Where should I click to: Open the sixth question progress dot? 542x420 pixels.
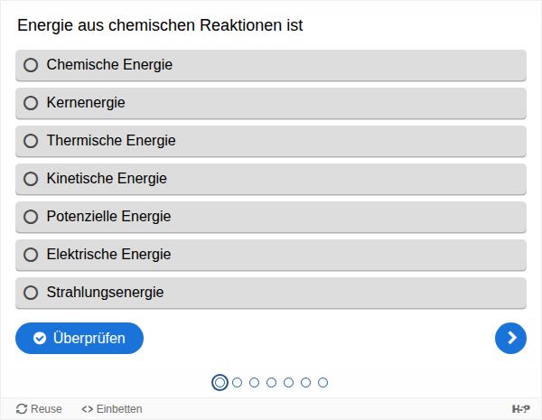[x=305, y=382]
